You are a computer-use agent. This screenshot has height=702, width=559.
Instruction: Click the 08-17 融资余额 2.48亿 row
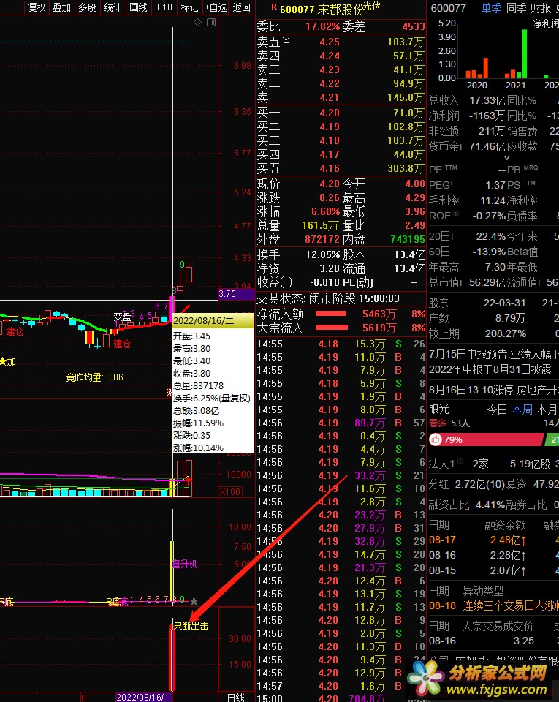coord(478,540)
